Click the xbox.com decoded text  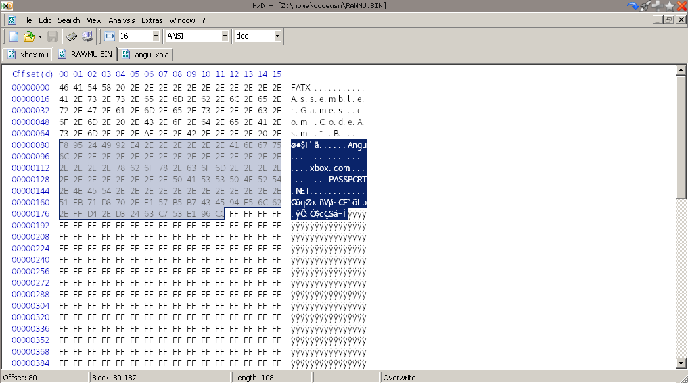(329, 168)
